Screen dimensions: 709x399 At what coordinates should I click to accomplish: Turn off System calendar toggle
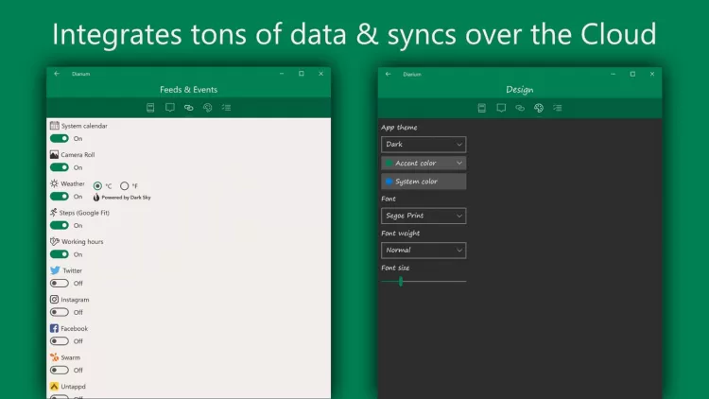60,138
